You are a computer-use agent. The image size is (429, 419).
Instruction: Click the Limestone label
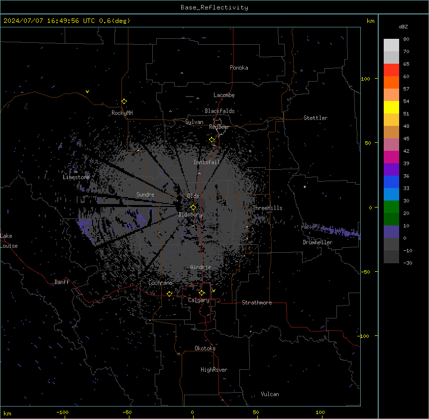pos(76,177)
